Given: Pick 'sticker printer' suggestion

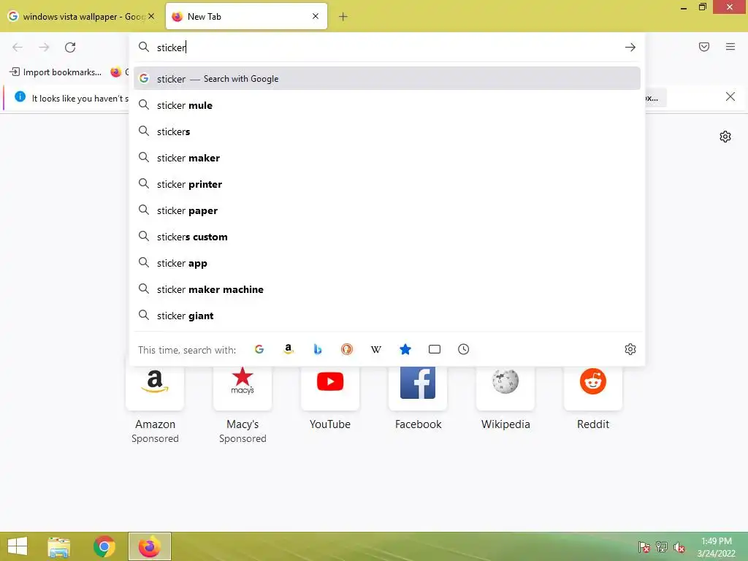Looking at the screenshot, I should point(387,184).
